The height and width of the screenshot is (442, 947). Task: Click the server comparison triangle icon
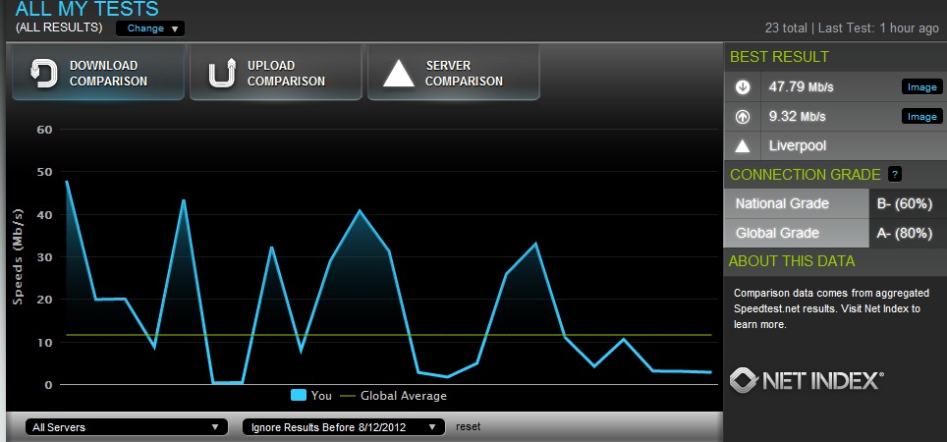click(398, 74)
